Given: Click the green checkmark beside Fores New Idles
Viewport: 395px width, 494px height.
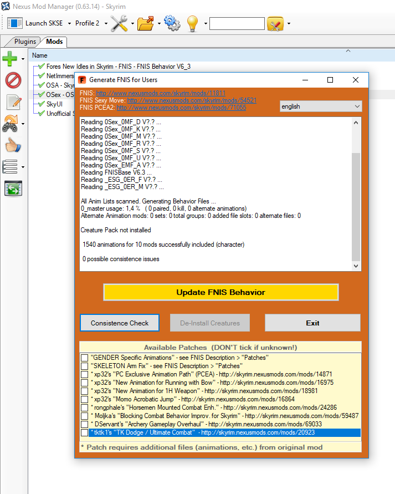Looking at the screenshot, I should (41, 67).
